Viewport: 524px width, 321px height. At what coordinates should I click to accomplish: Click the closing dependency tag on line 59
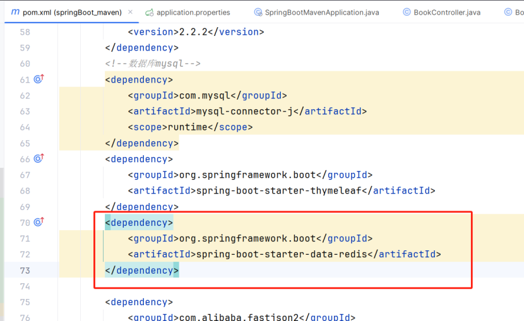(141, 48)
